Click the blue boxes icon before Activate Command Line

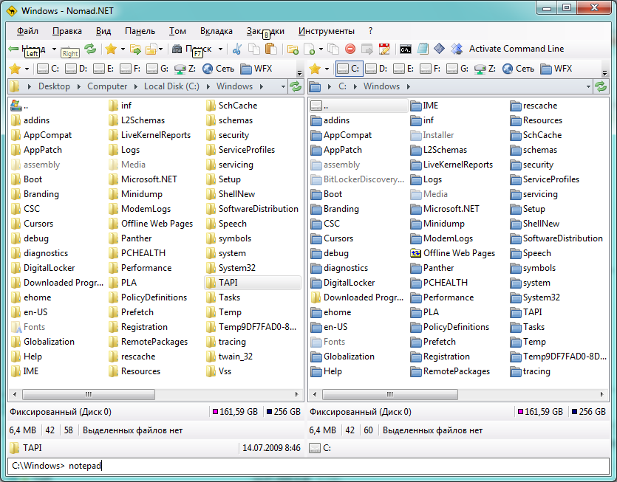457,49
